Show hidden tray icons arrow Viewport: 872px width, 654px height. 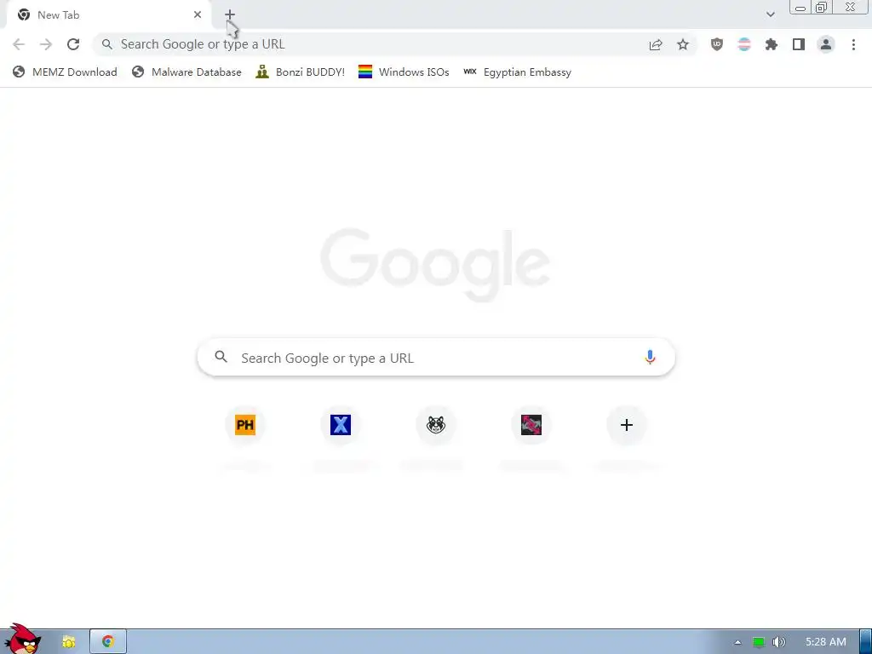(x=737, y=642)
